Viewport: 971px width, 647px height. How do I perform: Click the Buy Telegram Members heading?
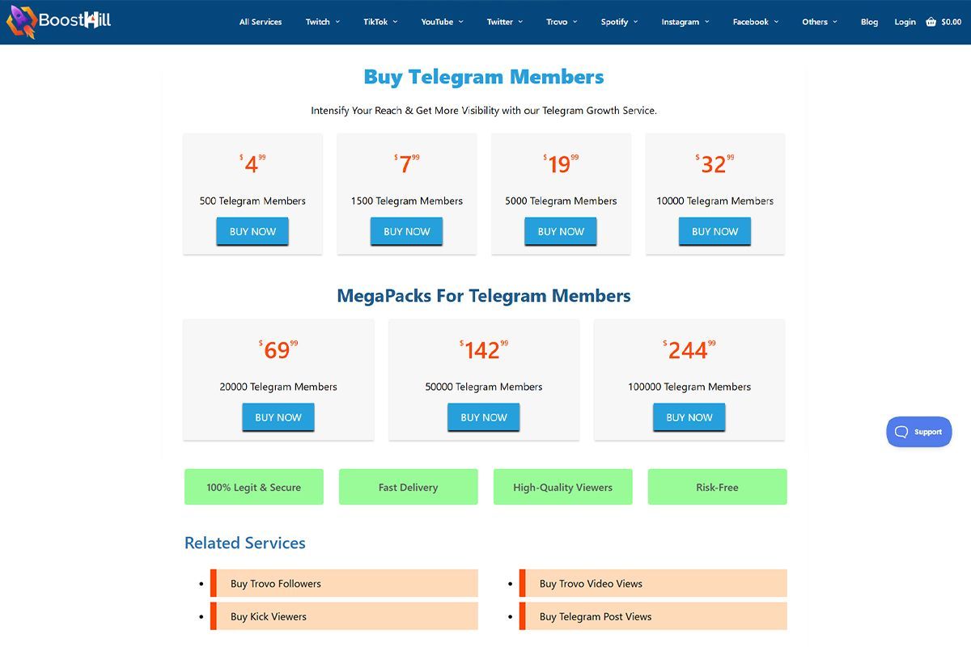click(484, 78)
